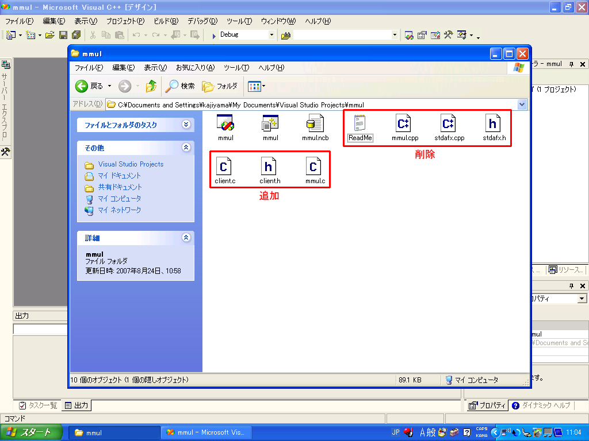Screen dimensions: 589x441
Task: Open server explorer icon on left strip
Action: [x=5, y=65]
